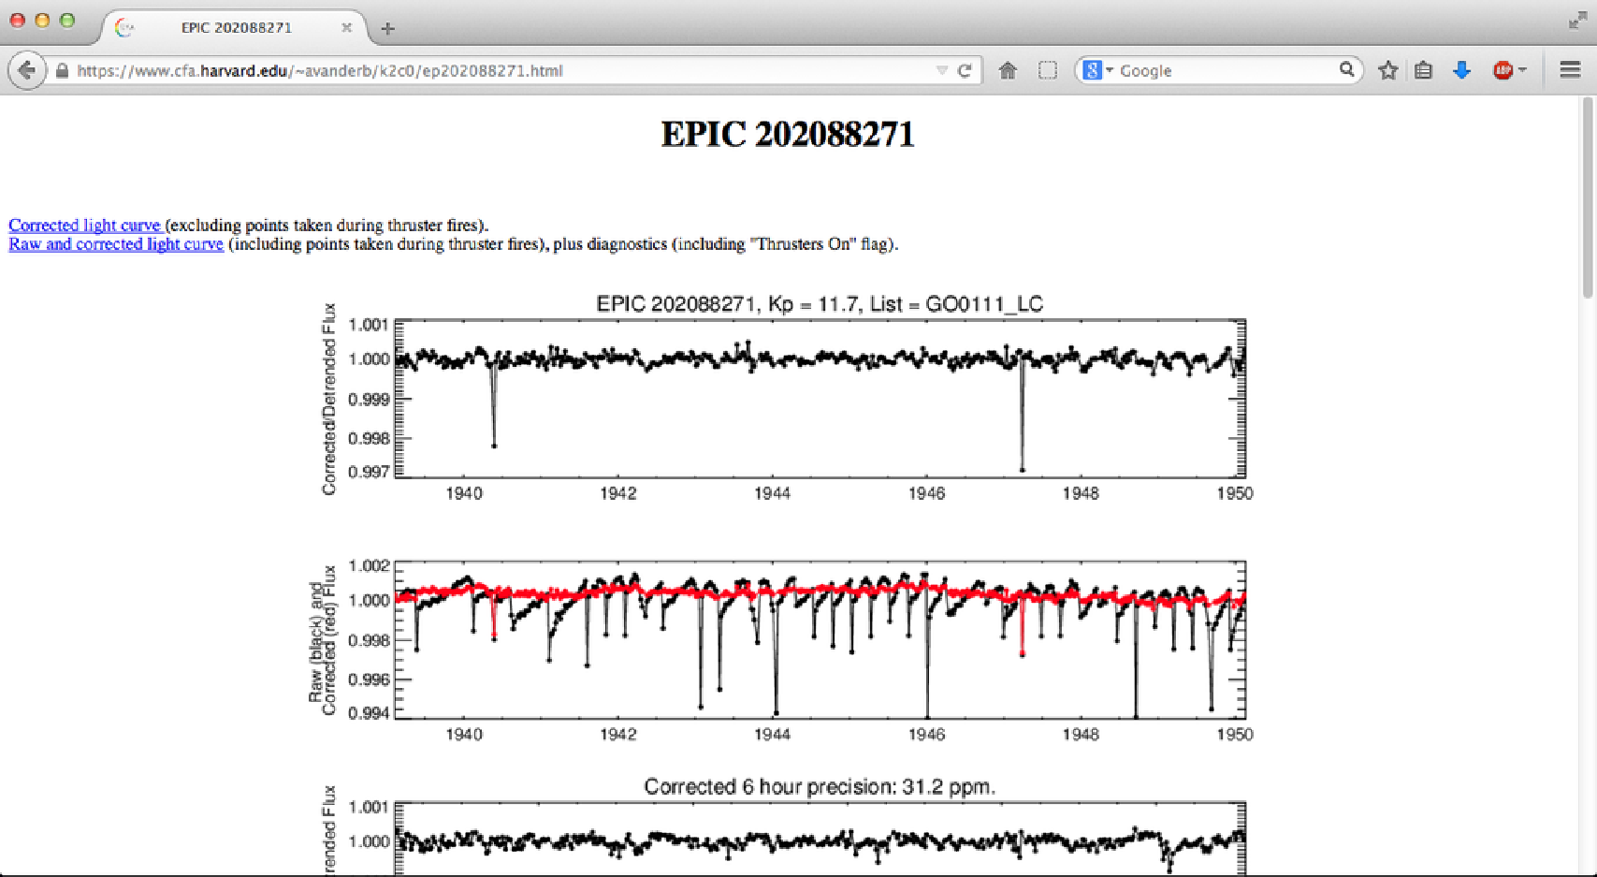Go back with the browser back arrow
This screenshot has height=877, width=1597.
pyautogui.click(x=27, y=70)
